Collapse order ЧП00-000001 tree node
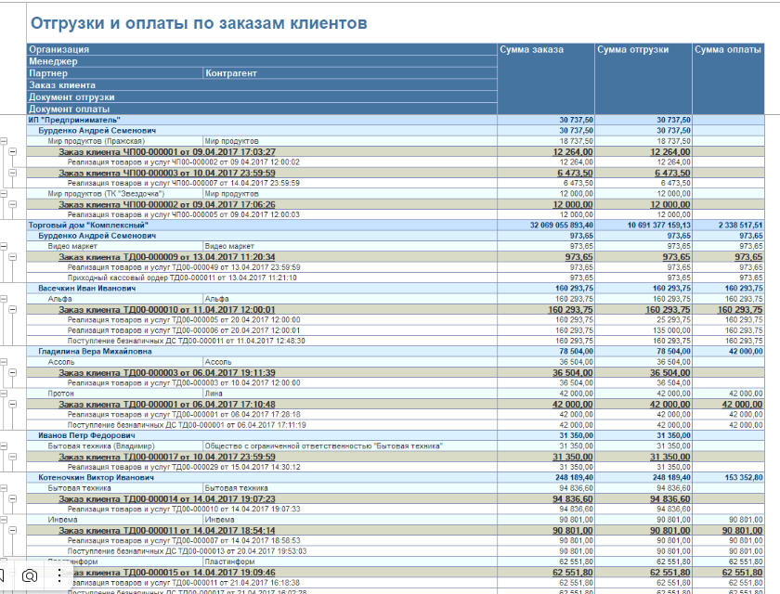The image size is (780, 594). [14, 152]
